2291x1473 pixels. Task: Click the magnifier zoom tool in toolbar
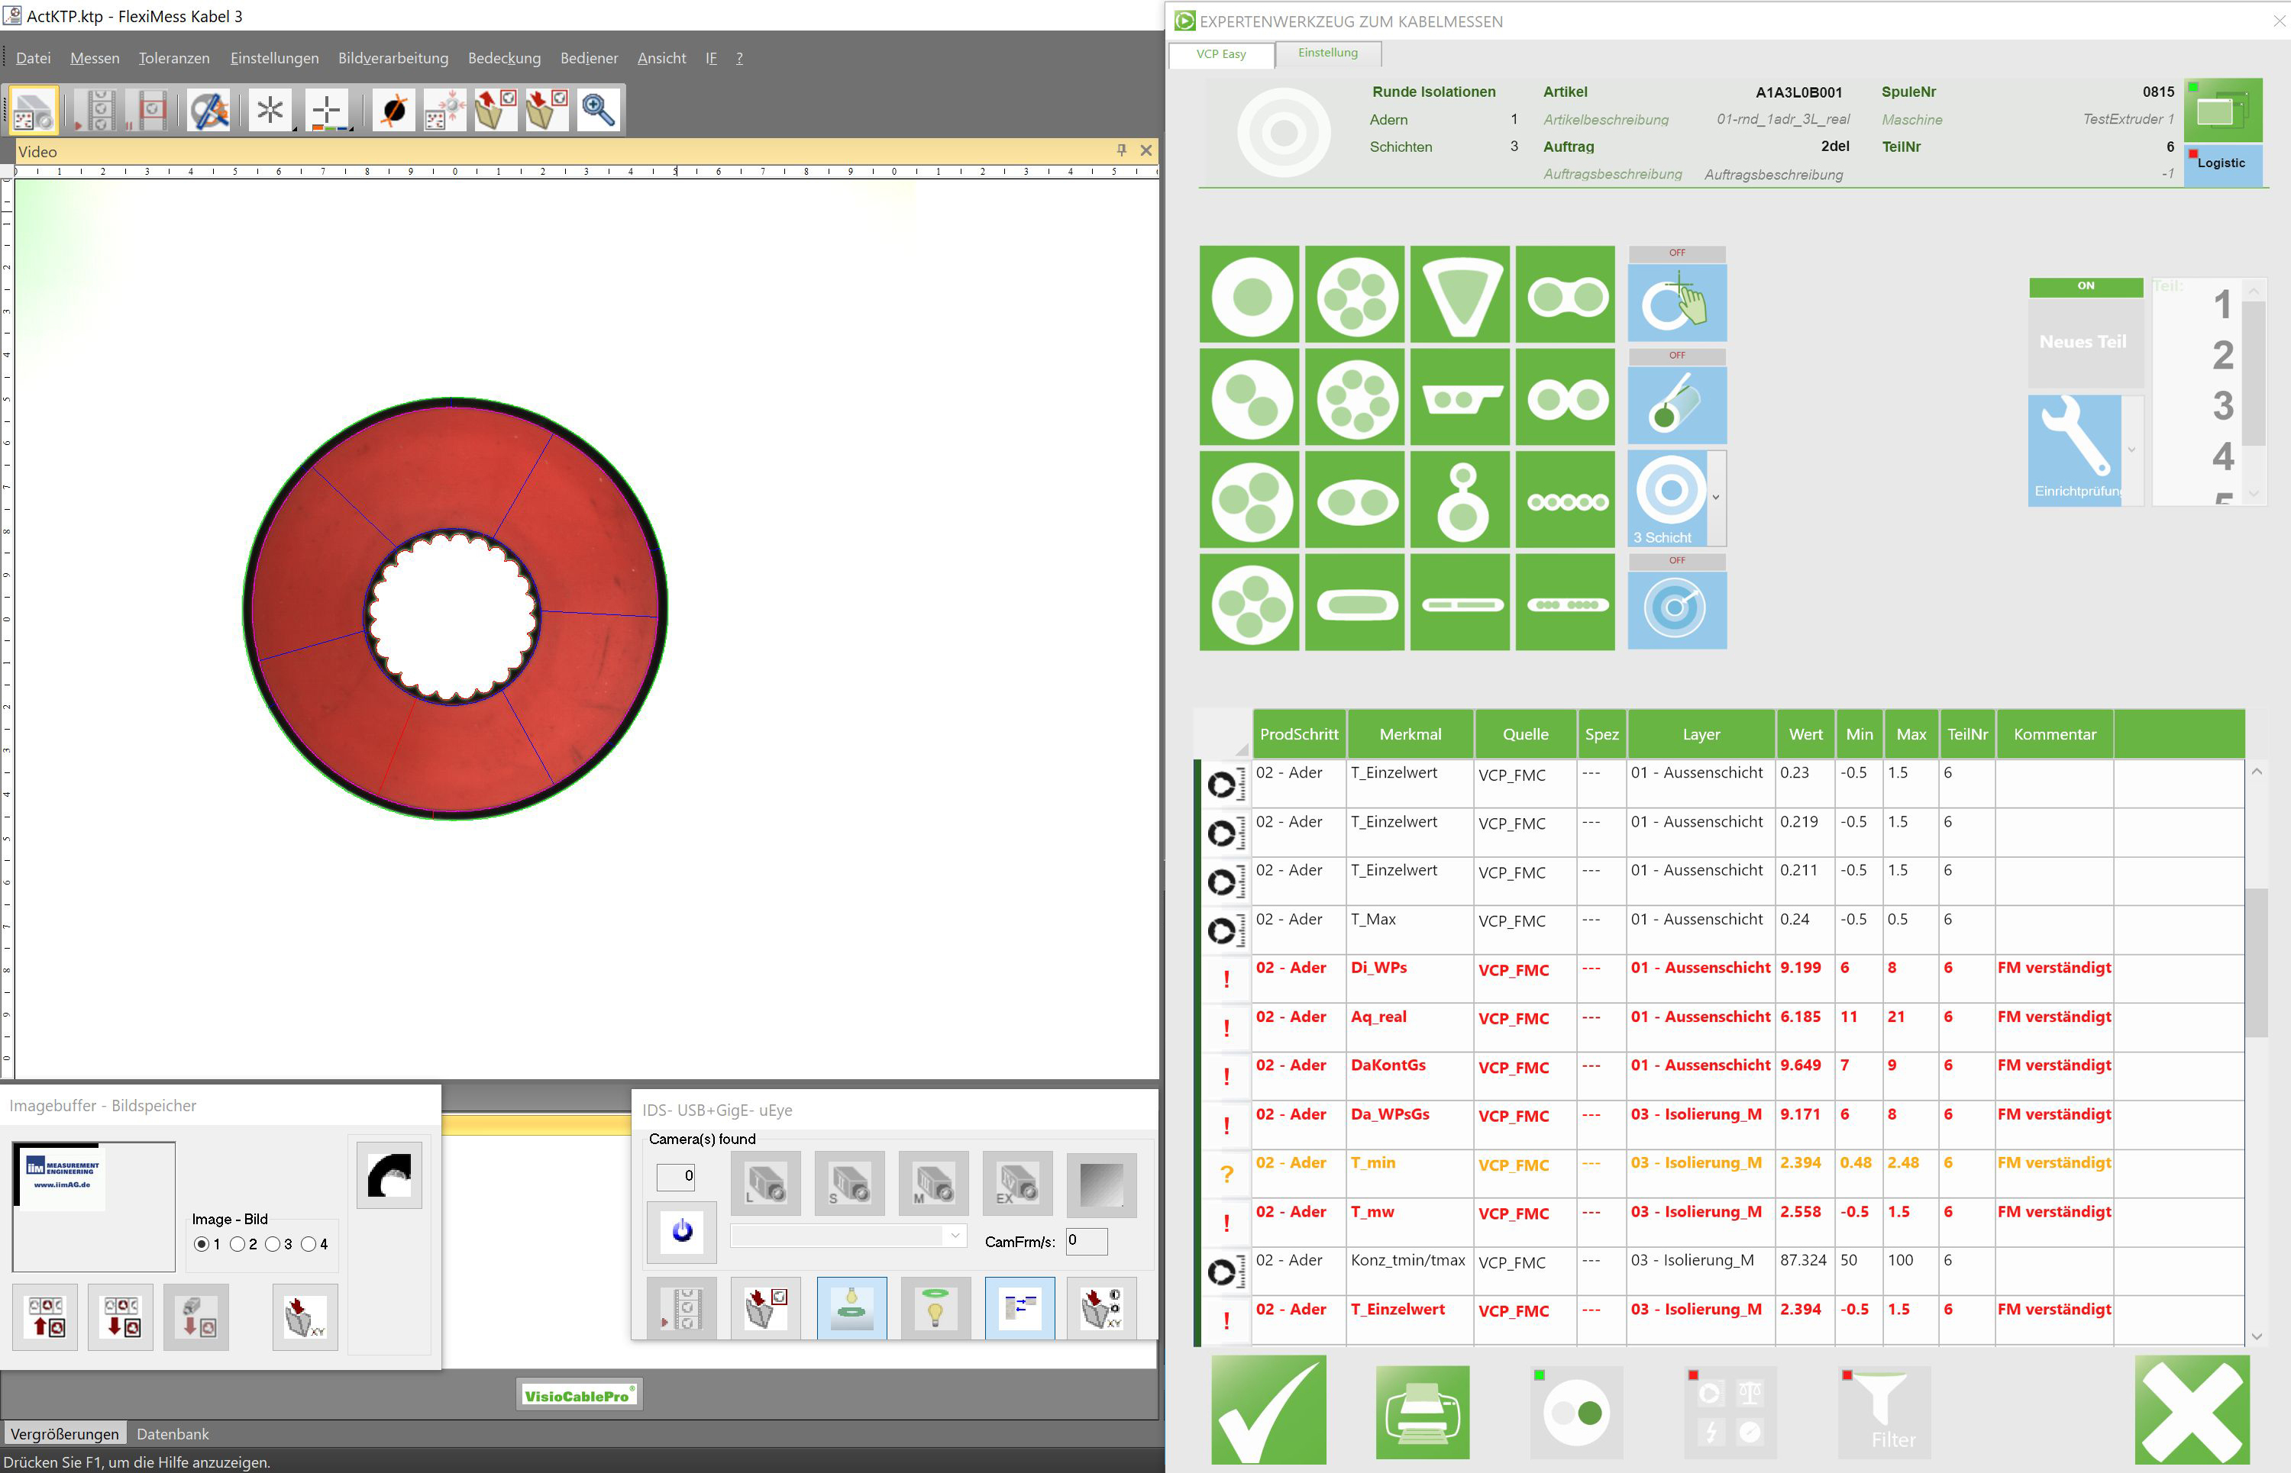[x=598, y=110]
